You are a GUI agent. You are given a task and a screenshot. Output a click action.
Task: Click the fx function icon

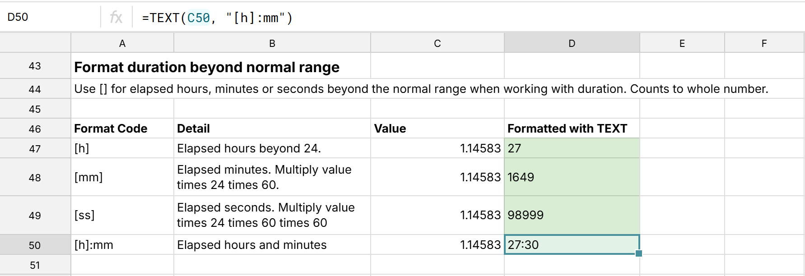[x=116, y=18]
